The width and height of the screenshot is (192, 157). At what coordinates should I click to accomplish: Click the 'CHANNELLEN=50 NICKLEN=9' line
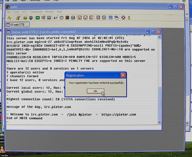pos(71,57)
